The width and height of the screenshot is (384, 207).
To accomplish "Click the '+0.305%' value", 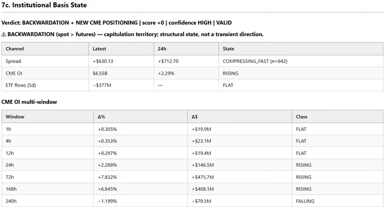I will [x=107, y=129].
